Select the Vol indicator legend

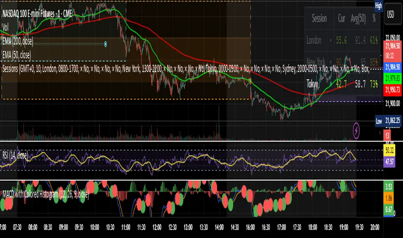click(5, 27)
